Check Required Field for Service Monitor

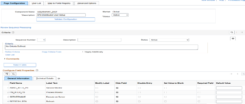199,88
